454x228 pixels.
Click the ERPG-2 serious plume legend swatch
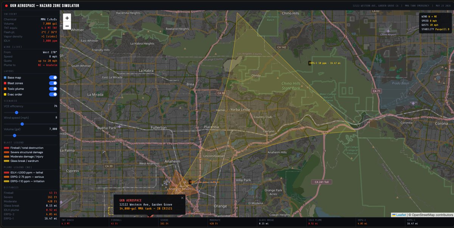[6, 177]
